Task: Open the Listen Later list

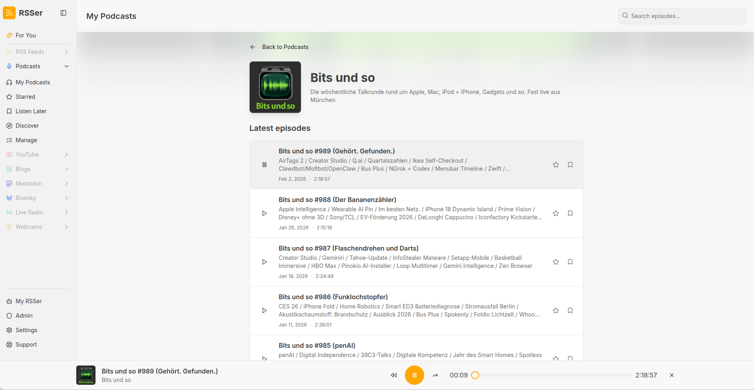Action: pos(30,111)
